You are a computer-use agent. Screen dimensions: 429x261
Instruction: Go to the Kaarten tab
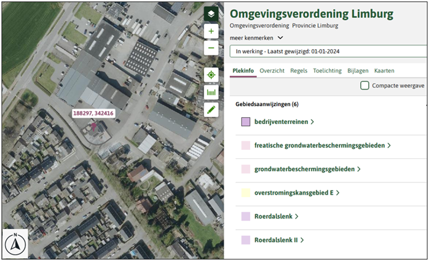point(384,71)
